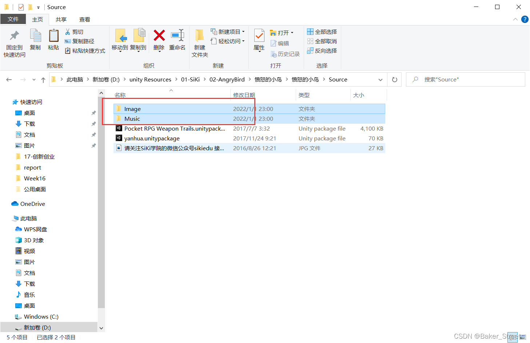Open the Copy to command
This screenshot has height=343, width=530.
pyautogui.click(x=138, y=40)
